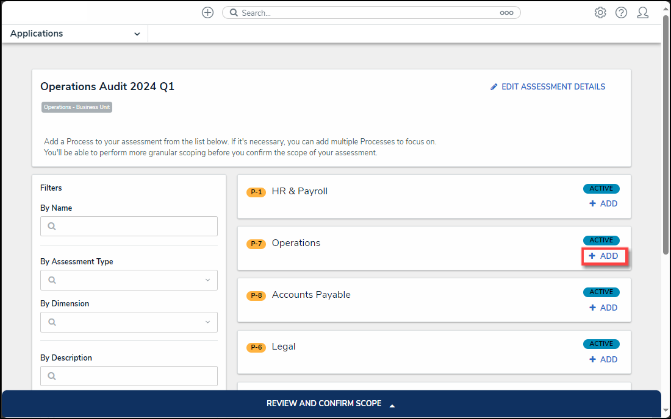Screen dimensions: 671x419
Task: Click the Operations Audit 2024 Q1 title
Action: point(107,86)
